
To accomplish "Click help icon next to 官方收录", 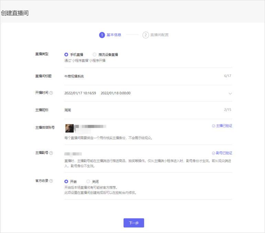I will coord(51,181).
